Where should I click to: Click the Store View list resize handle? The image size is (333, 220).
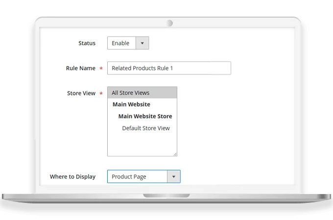tap(175, 154)
